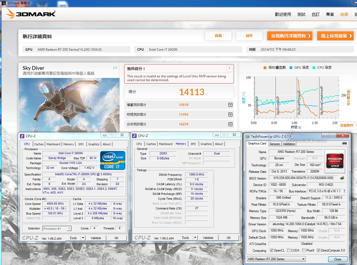Image resolution: width=357 pixels, height=265 pixels.
Task: Click blue GPU 溫度 legend swatch
Action: pos(291,68)
